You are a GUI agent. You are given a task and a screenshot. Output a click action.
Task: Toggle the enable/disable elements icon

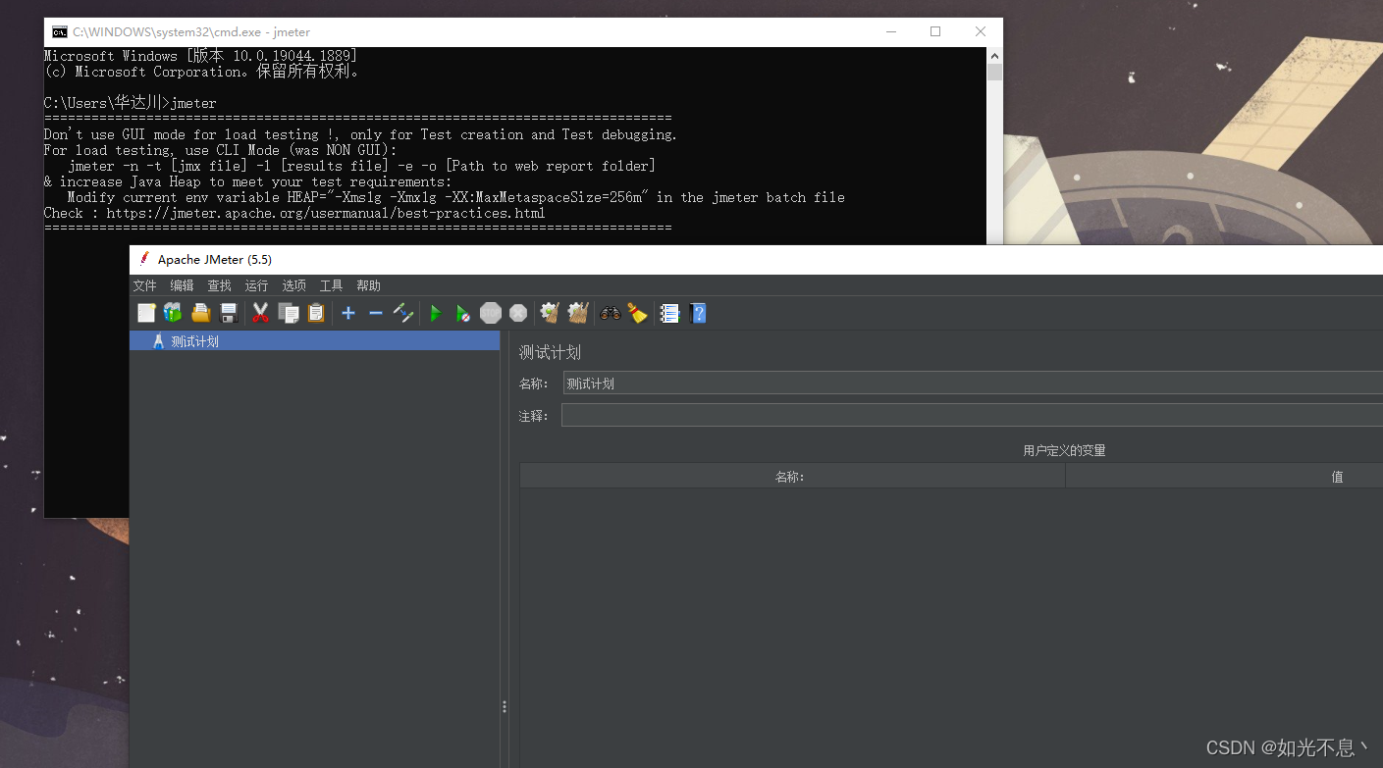coord(403,313)
